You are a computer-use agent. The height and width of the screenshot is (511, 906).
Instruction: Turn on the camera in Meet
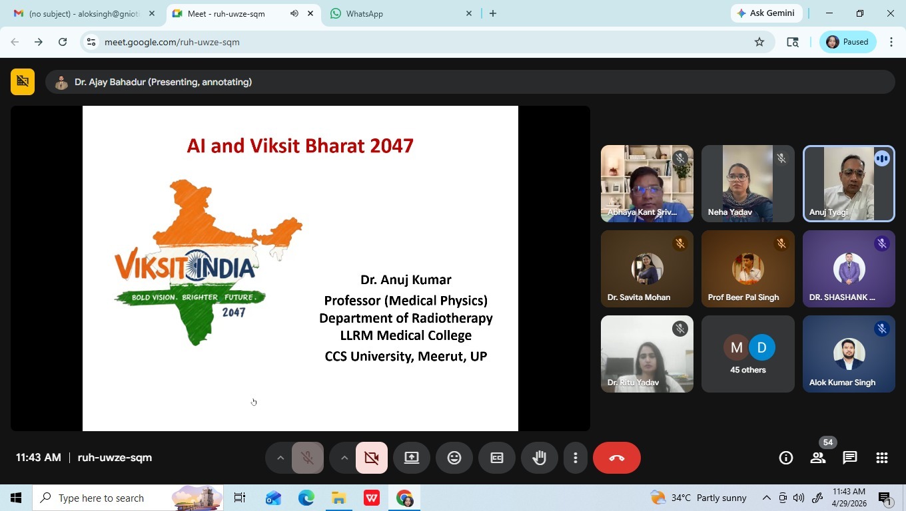click(372, 458)
